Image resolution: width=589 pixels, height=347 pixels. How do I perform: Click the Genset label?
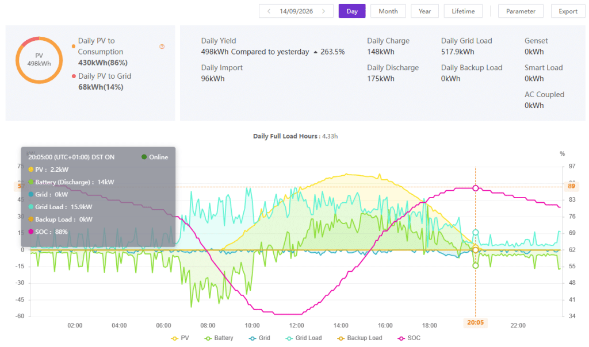(536, 41)
